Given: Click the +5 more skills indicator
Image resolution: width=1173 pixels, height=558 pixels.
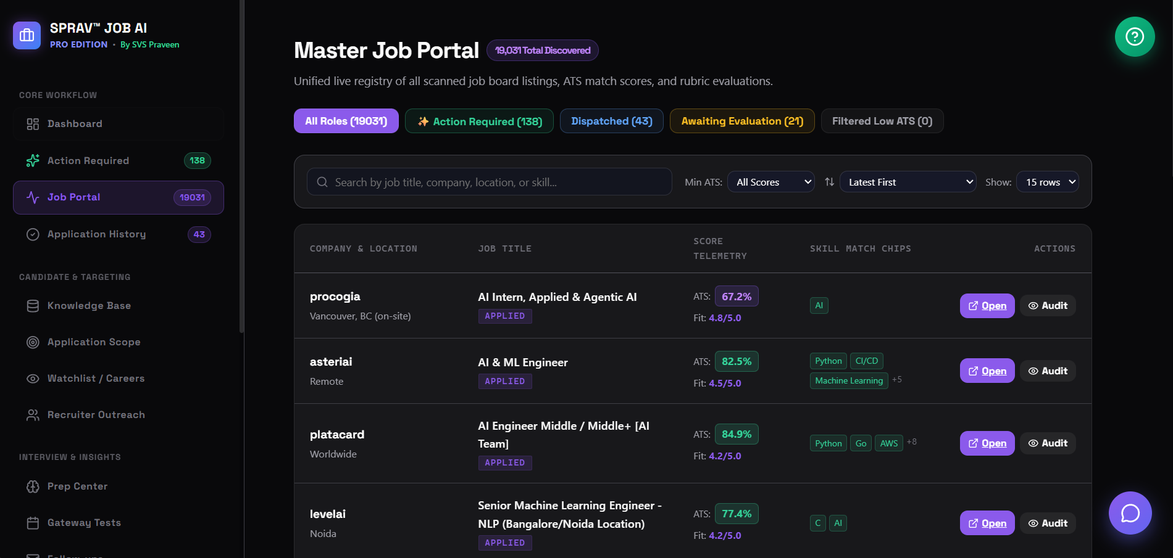Looking at the screenshot, I should [x=897, y=379].
